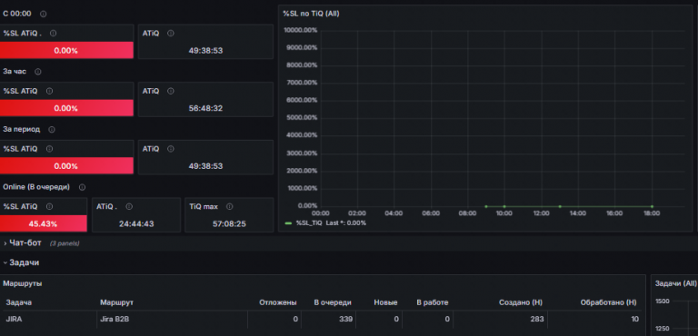
Task: Click the red 0.00% bar under За час
Action: pyautogui.click(x=66, y=108)
